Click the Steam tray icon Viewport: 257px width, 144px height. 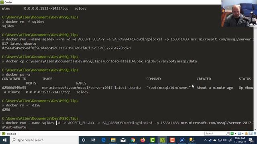[x=210, y=140]
